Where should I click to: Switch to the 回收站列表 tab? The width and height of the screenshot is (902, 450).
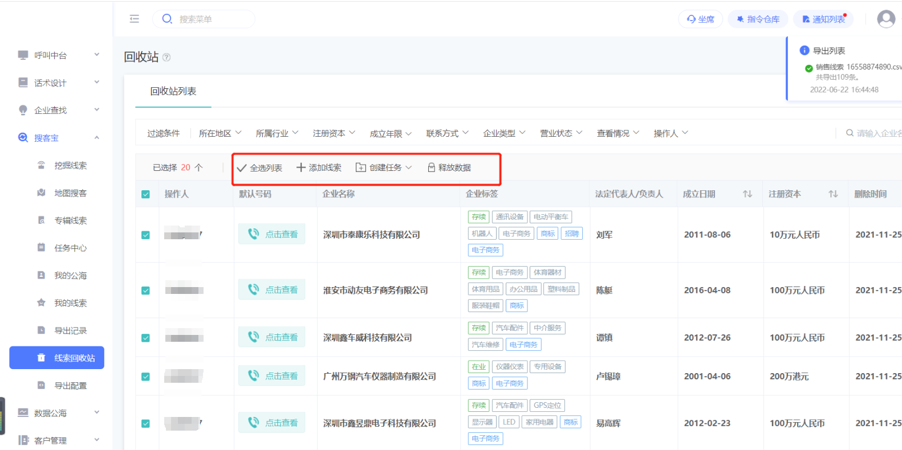click(173, 91)
